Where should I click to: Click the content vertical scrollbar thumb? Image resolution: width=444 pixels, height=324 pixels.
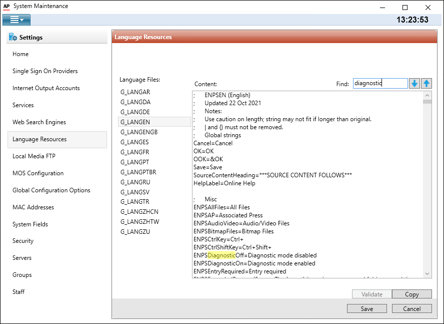(427, 101)
